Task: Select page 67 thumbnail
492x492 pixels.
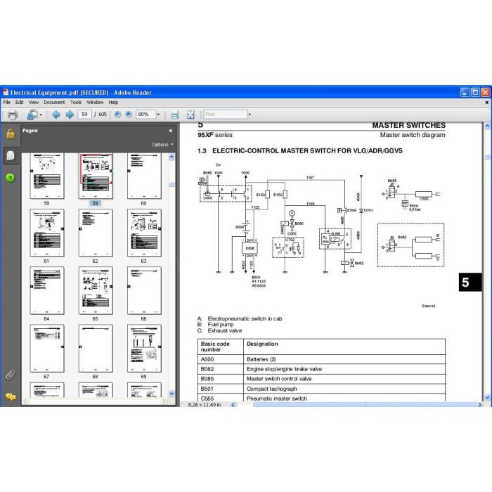Action: point(47,349)
